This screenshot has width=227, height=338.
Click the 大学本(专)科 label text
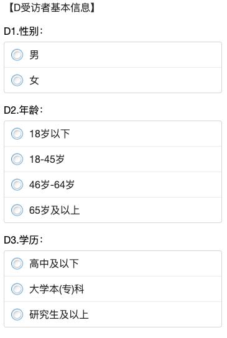[57, 289]
